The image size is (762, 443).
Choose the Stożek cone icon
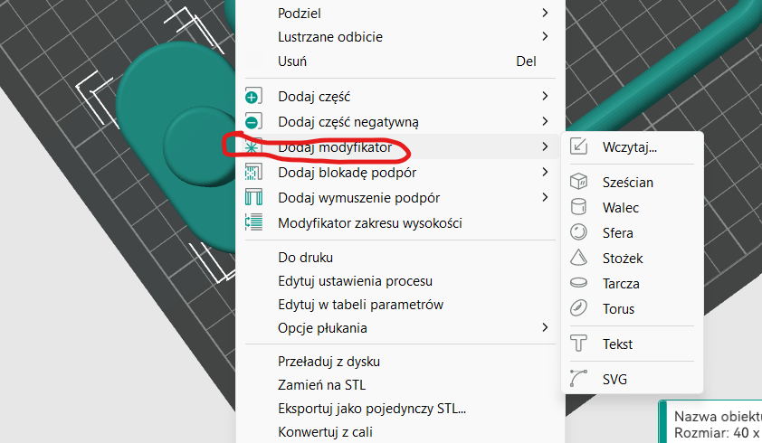(578, 259)
